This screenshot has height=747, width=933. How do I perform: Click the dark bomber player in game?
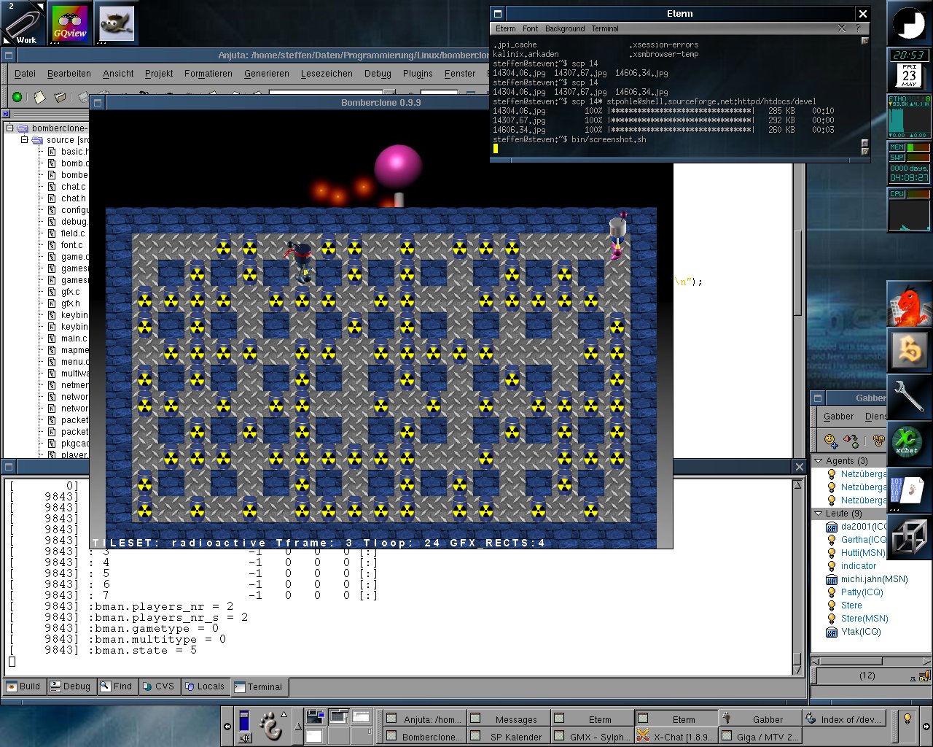tap(301, 261)
